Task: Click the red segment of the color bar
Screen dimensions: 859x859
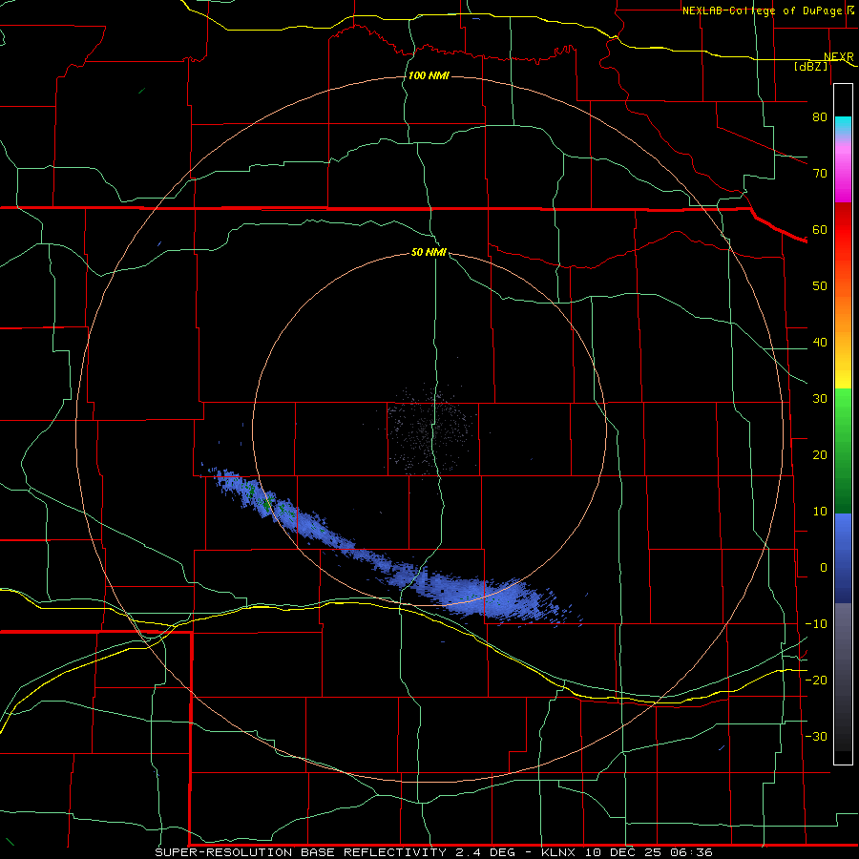Action: click(843, 231)
